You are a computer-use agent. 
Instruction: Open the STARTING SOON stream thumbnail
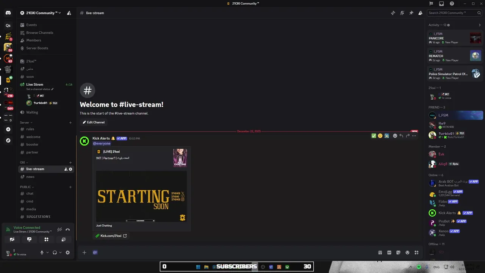tap(141, 196)
